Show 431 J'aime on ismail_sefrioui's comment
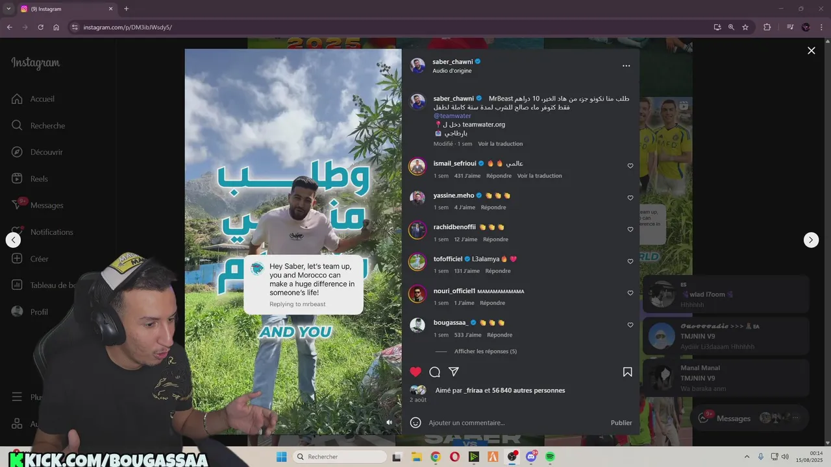Viewport: 831px width, 467px height. tap(467, 176)
